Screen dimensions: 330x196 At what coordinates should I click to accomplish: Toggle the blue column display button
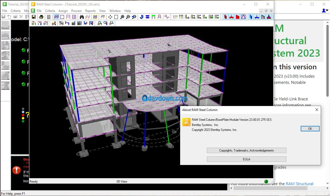point(251,17)
